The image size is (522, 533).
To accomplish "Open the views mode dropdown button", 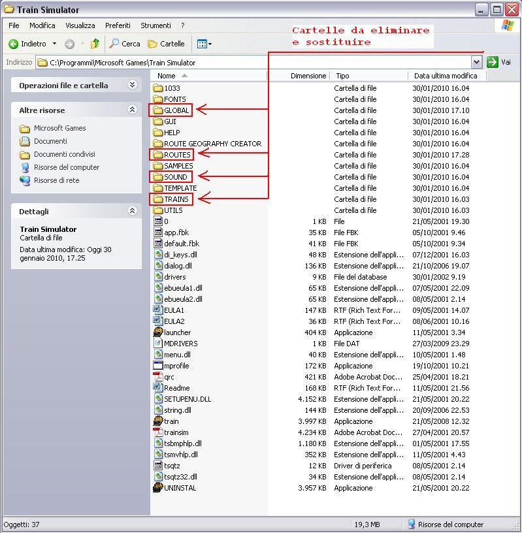I will 204,44.
